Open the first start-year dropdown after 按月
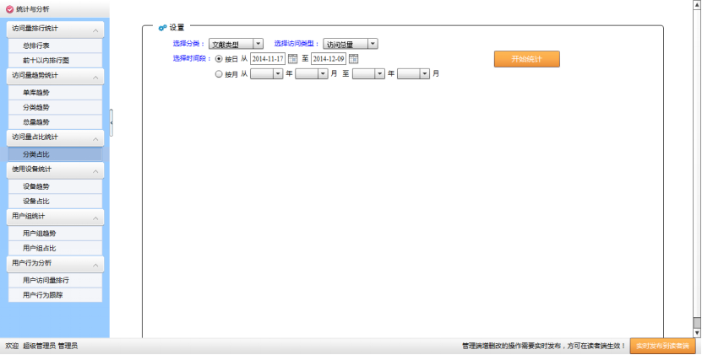The image size is (702, 355). pyautogui.click(x=266, y=74)
